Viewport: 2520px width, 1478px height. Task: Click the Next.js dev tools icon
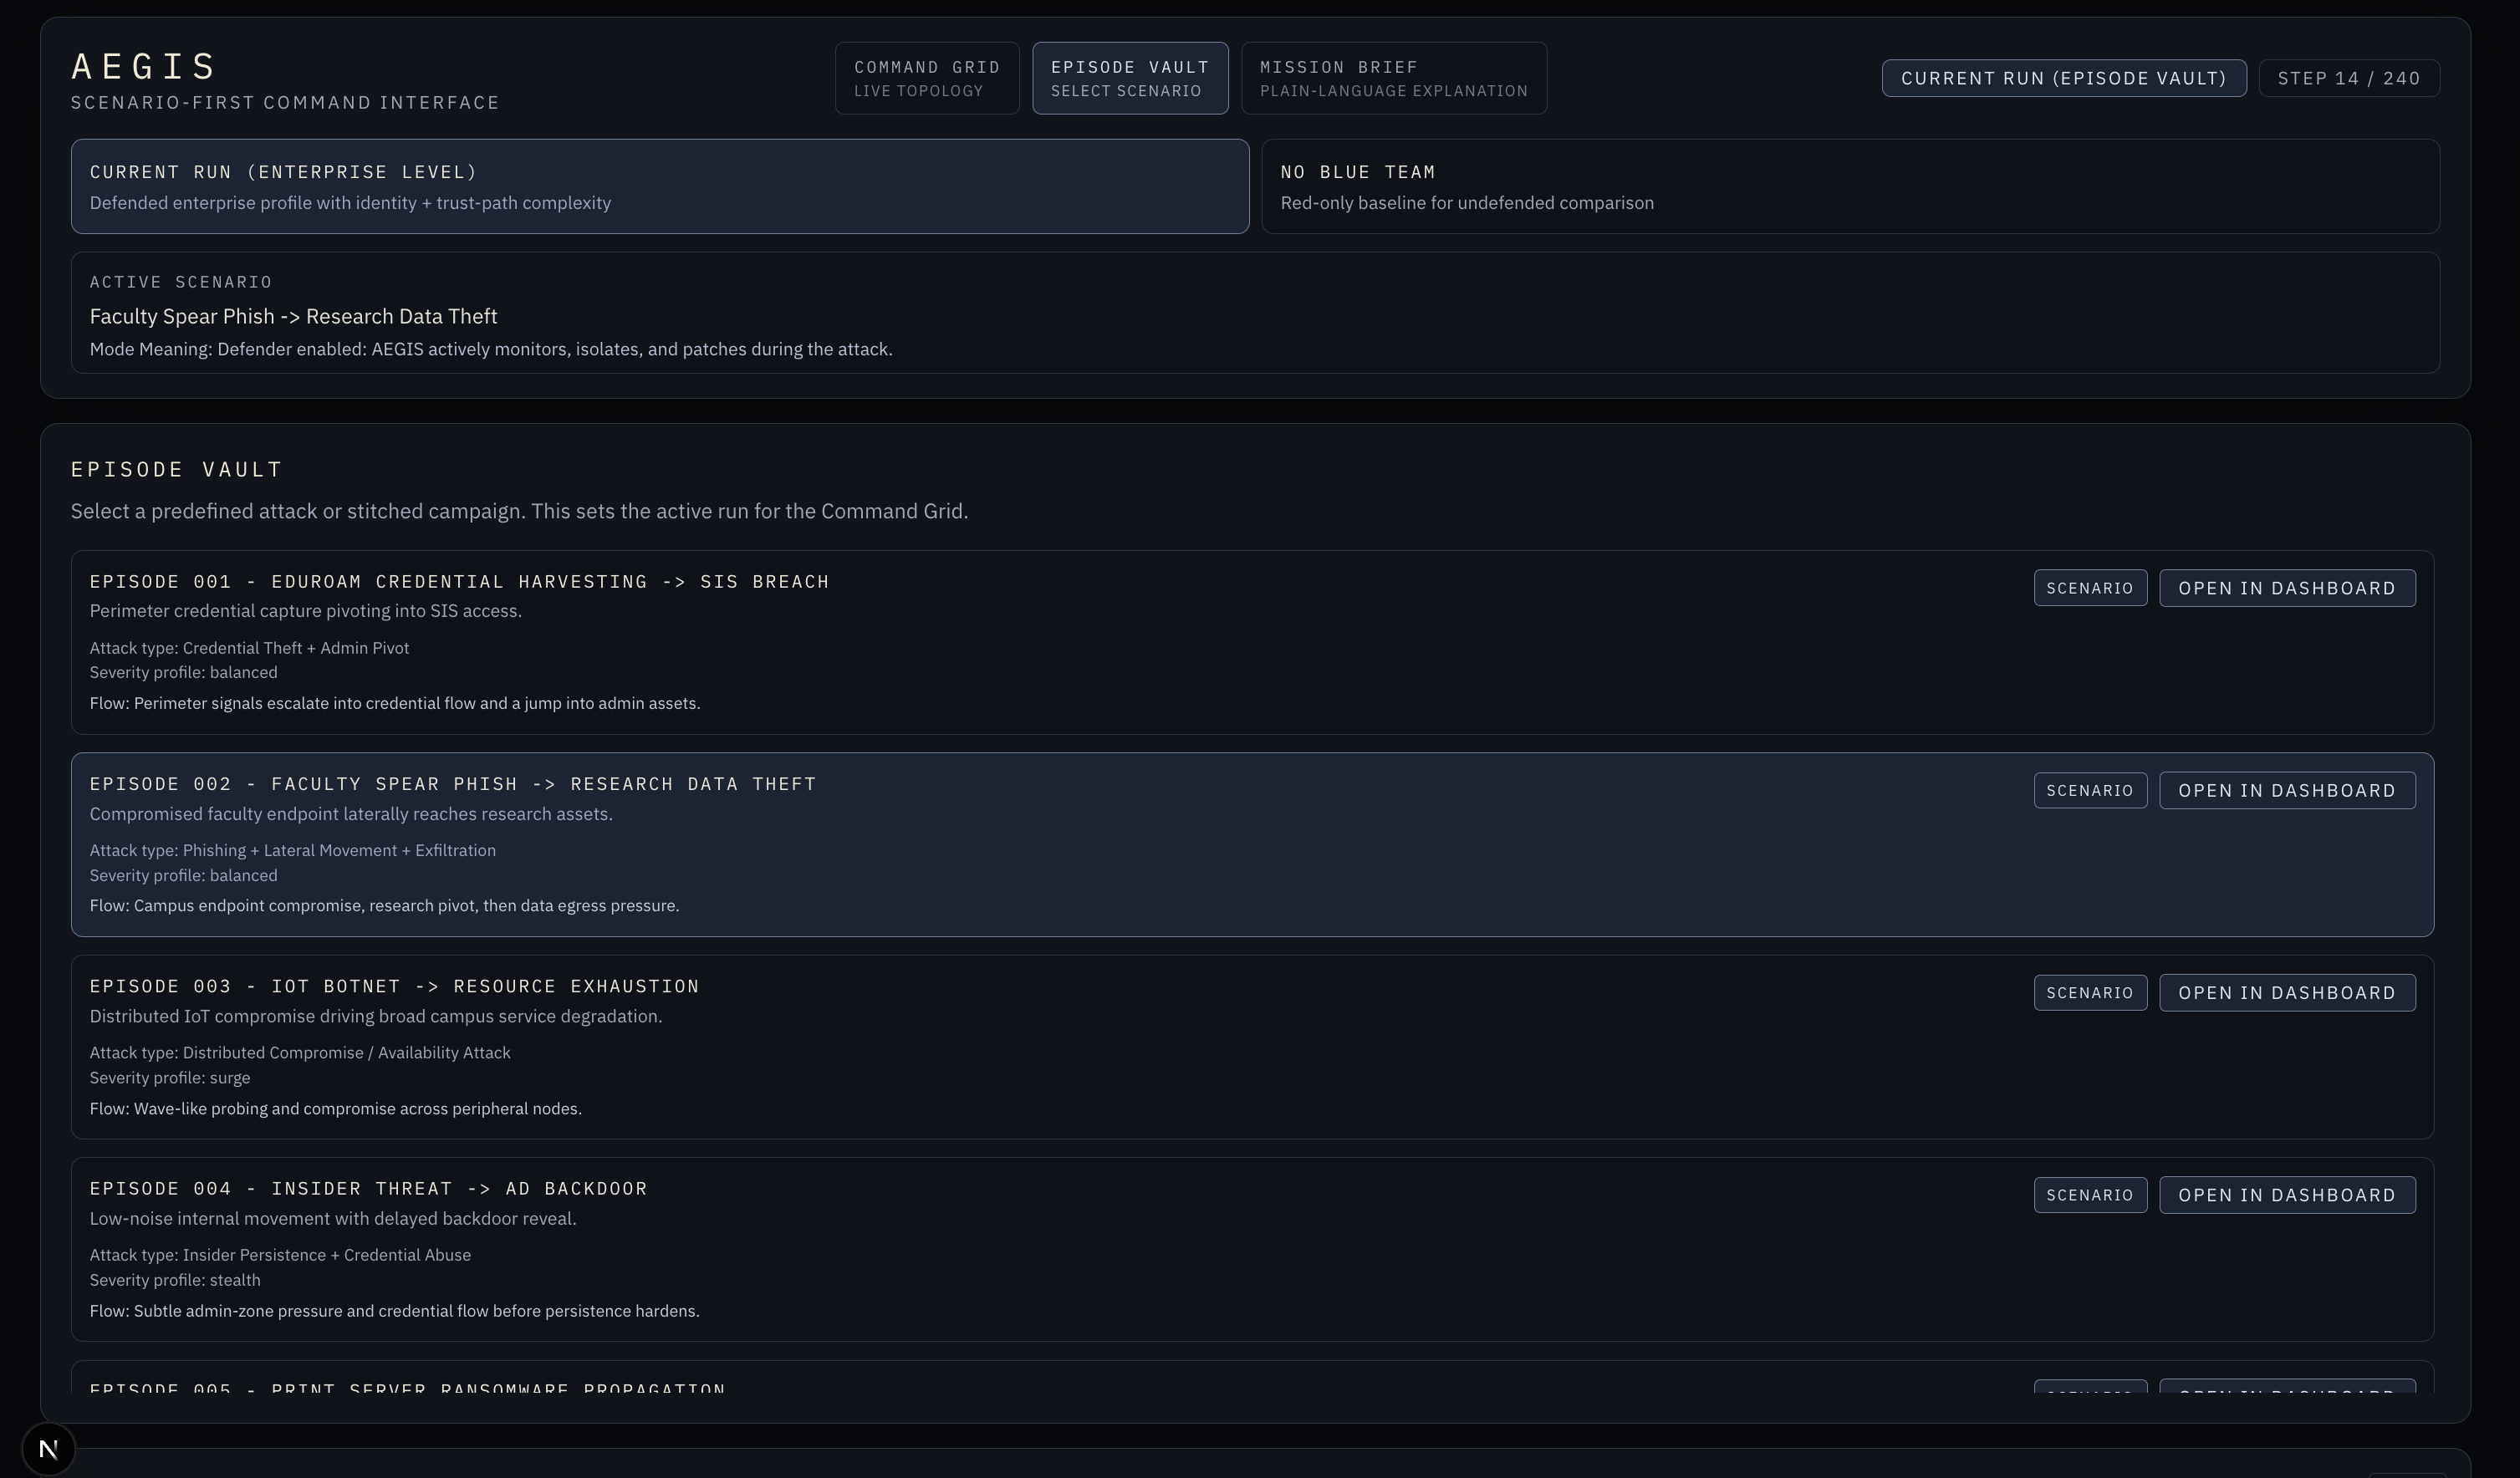(x=48, y=1448)
